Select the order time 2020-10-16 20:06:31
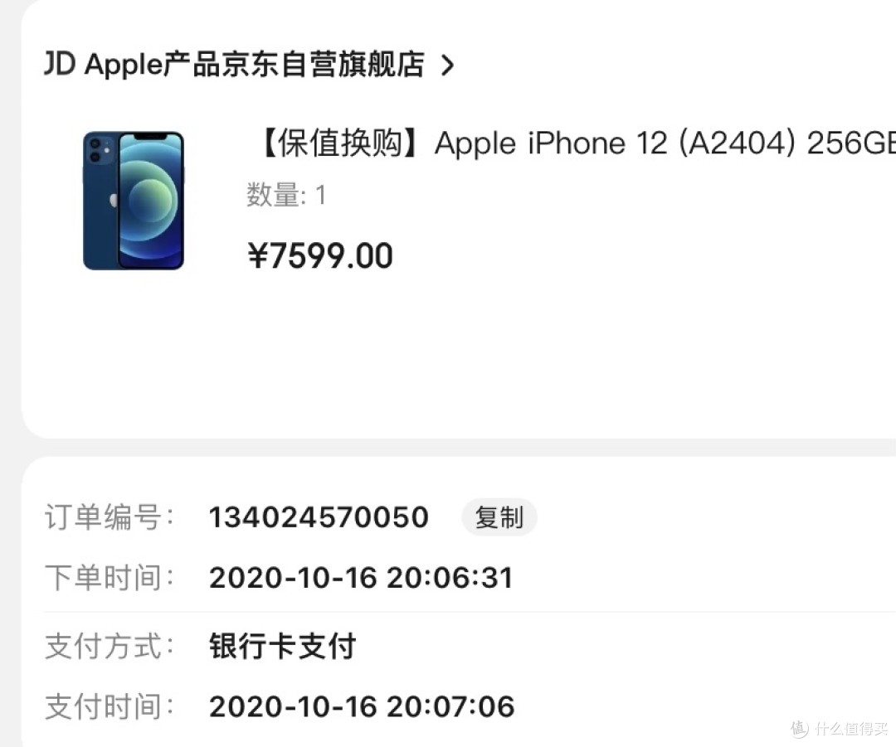896x747 pixels. (x=361, y=577)
